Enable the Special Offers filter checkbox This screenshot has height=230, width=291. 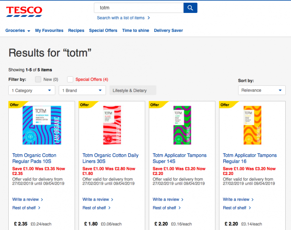(x=70, y=79)
